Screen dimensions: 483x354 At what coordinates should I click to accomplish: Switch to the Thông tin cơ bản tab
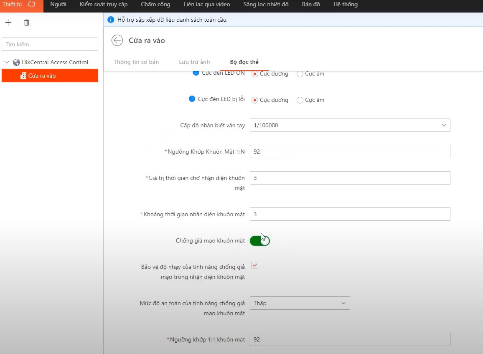click(136, 62)
